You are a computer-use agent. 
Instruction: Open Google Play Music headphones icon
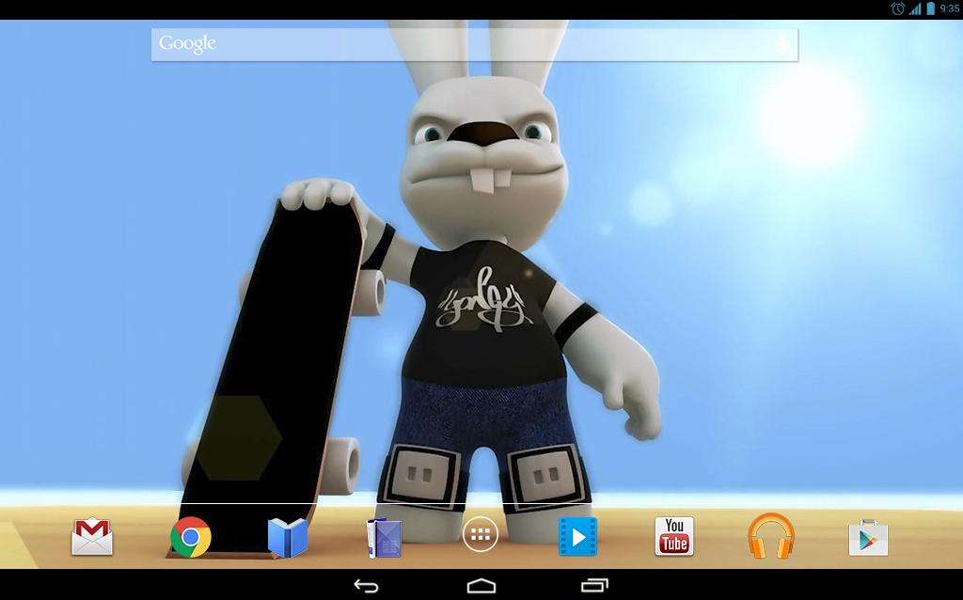[x=771, y=536]
